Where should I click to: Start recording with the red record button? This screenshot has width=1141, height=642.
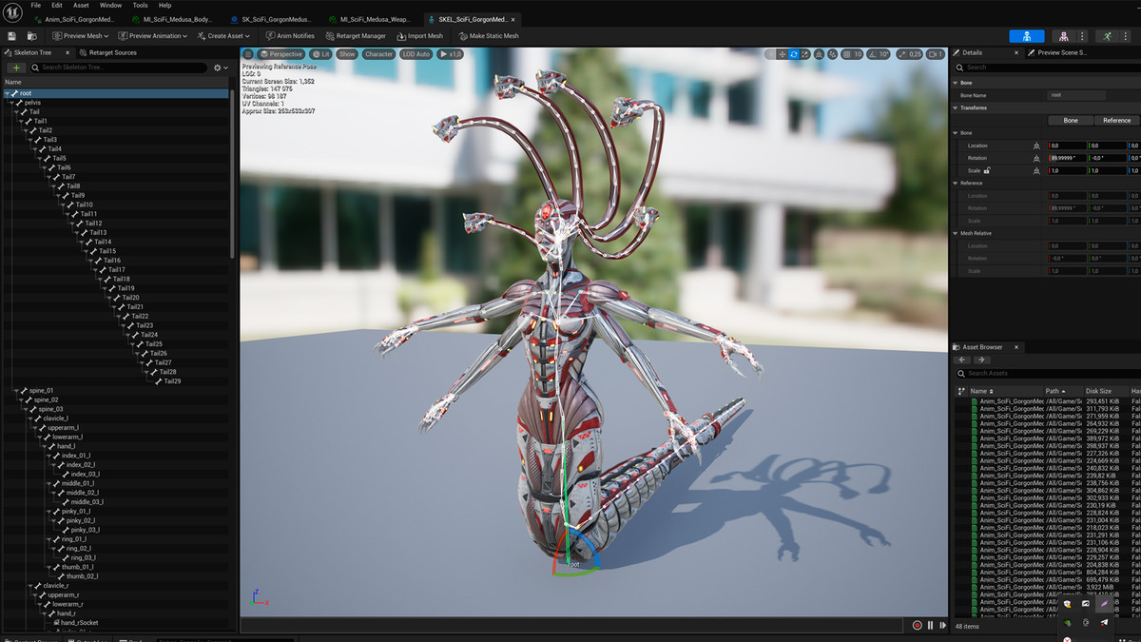918,625
